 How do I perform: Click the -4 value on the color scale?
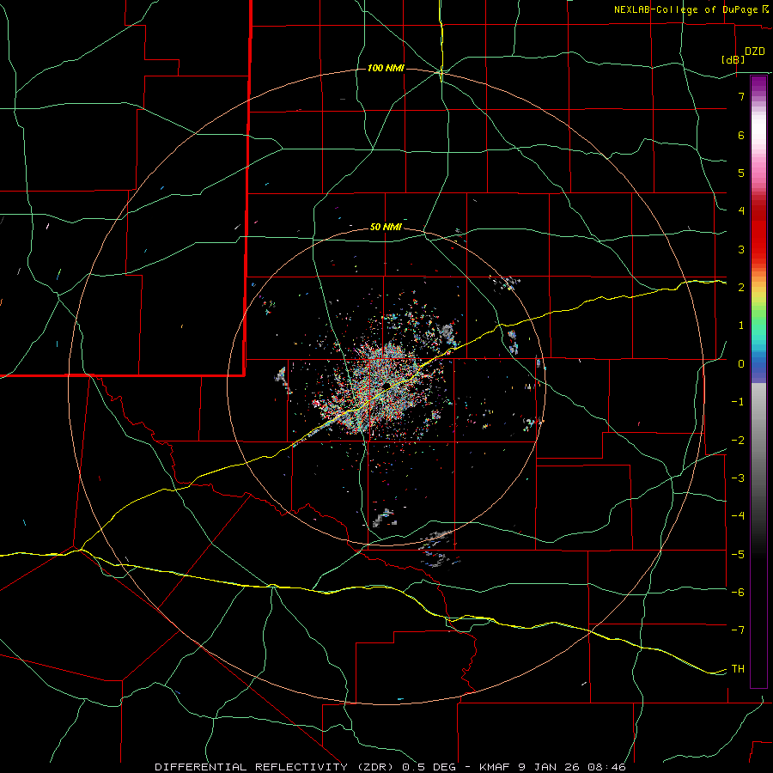coord(738,515)
